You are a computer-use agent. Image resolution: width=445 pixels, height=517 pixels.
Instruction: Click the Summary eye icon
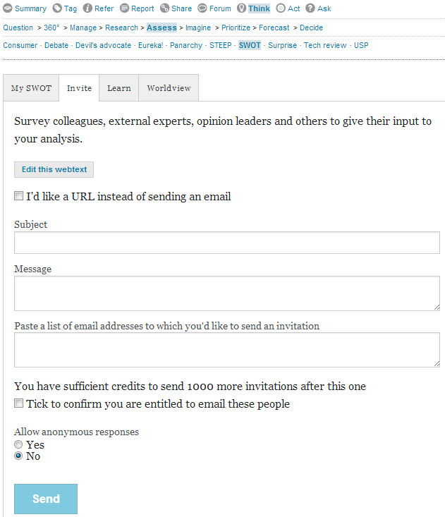pos(8,8)
